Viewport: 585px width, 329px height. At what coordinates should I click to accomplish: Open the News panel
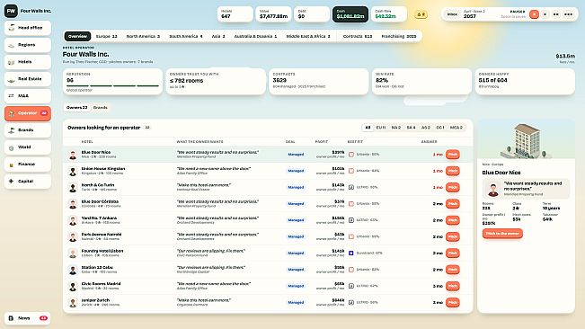[x=28, y=318]
